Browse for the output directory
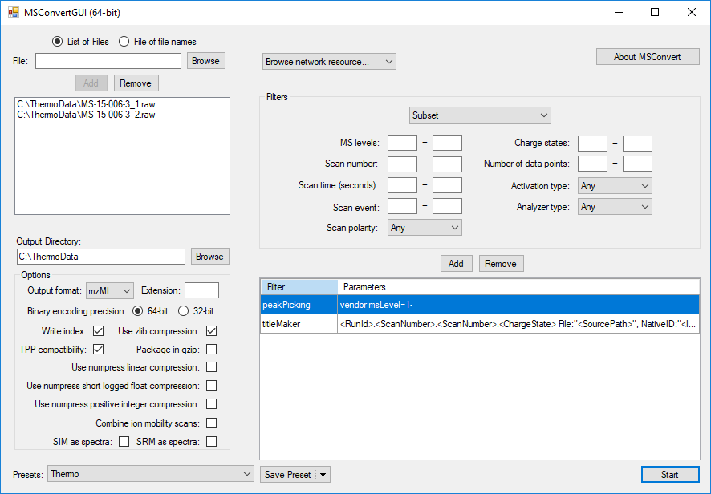This screenshot has width=711, height=494. [x=210, y=257]
